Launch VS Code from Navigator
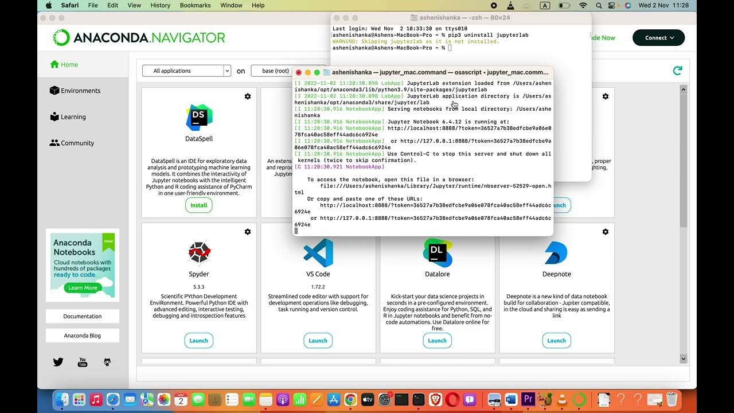 click(x=318, y=341)
